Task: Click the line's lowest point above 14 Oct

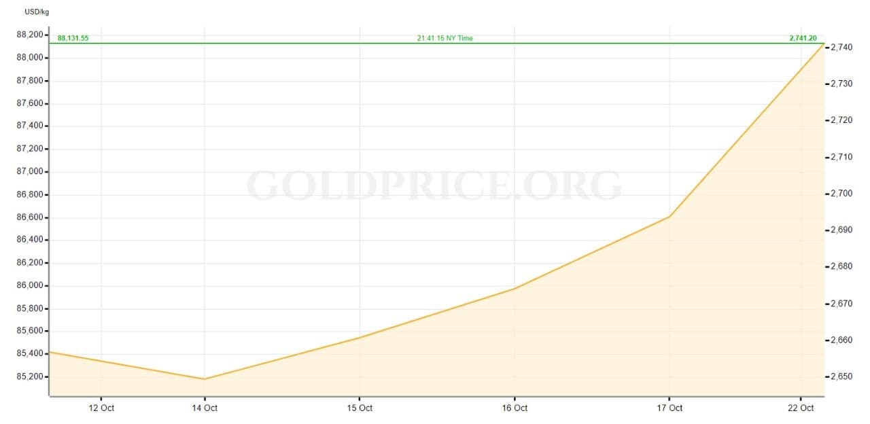Action: point(205,379)
